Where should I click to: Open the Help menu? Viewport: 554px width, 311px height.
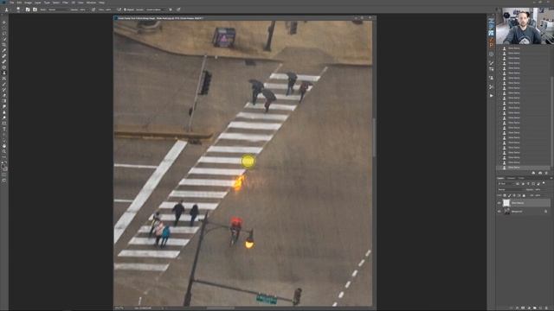click(x=101, y=3)
